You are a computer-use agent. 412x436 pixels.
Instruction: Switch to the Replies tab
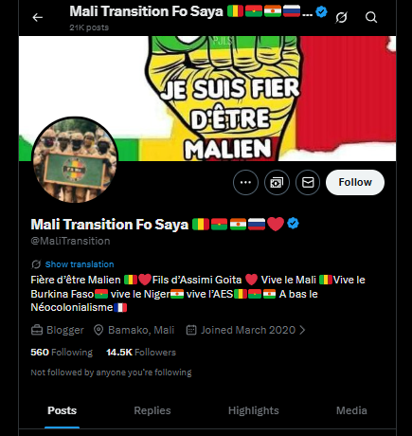(x=152, y=410)
